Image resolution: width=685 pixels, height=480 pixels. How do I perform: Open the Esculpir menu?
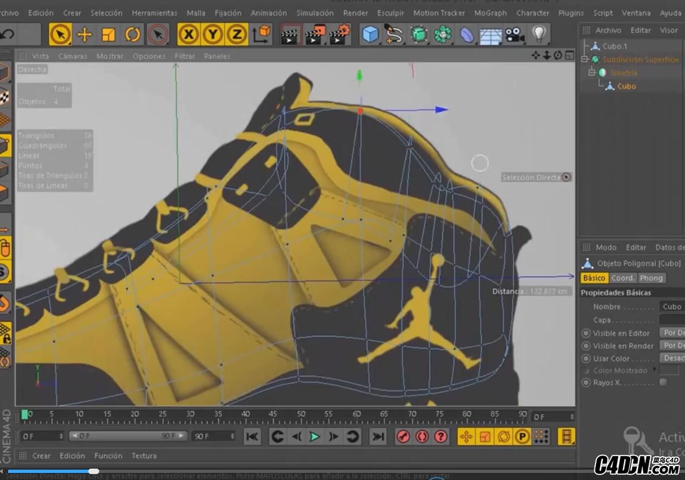(391, 12)
